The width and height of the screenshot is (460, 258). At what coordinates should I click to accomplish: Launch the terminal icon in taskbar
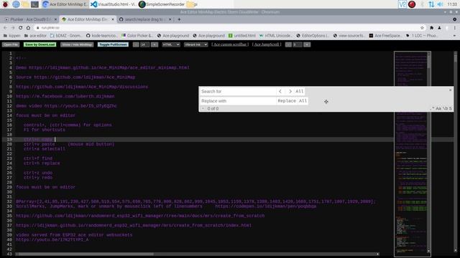coord(34,4)
